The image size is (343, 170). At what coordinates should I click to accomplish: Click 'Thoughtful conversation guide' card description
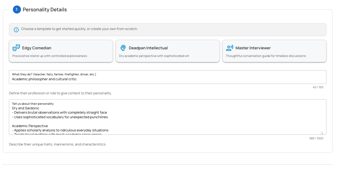[266, 56]
